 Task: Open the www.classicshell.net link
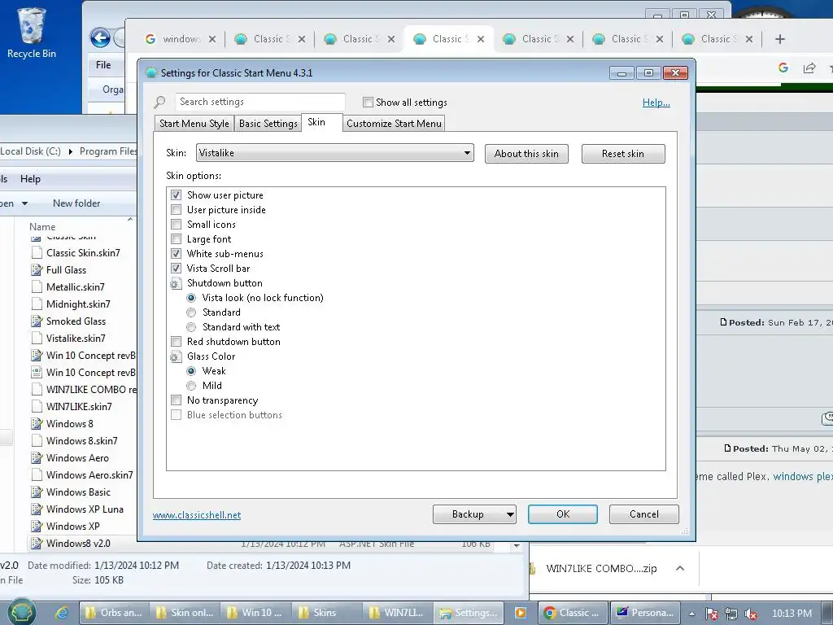click(x=197, y=515)
